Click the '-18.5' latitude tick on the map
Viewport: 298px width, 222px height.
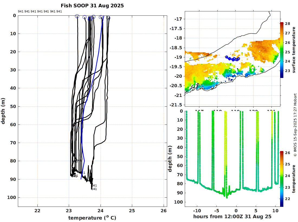tap(176, 47)
